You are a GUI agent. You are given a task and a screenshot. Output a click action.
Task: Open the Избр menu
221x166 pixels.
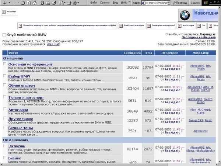pos(124,3)
